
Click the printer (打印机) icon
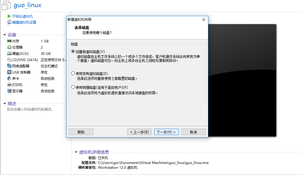point(9,85)
